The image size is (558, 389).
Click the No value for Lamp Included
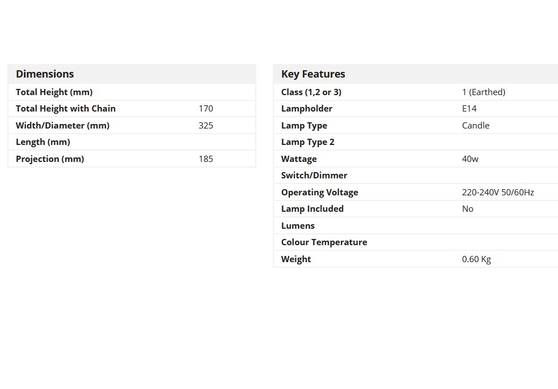tap(468, 208)
